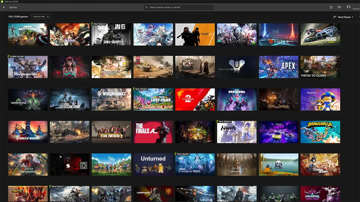Click the sort lines icon beside Most Popular
Screen dimensions: 360x202
(335, 17)
